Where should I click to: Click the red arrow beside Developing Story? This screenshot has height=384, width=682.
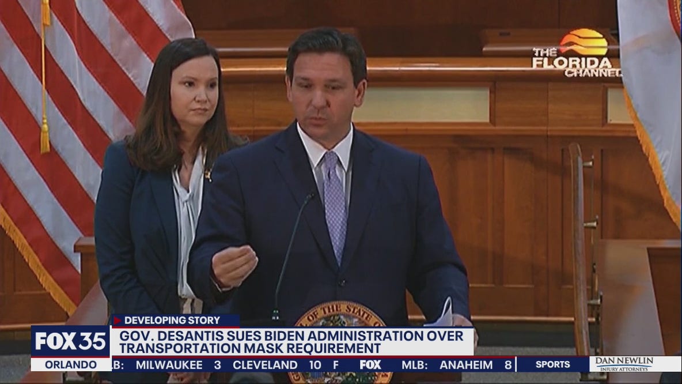pyautogui.click(x=116, y=321)
